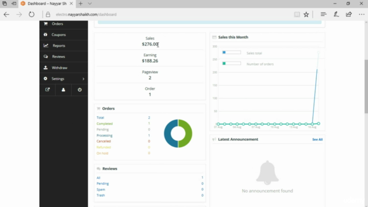This screenshot has height=207, width=368.
Task: Click the add notes pen icon
Action: coord(336,14)
